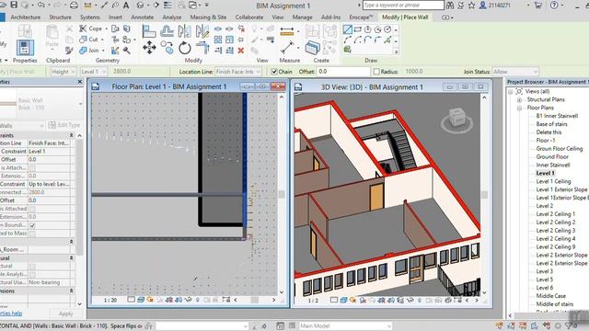Select the Aligned Dimension measure tool
This screenshot has height=331, width=589.
click(x=286, y=31)
